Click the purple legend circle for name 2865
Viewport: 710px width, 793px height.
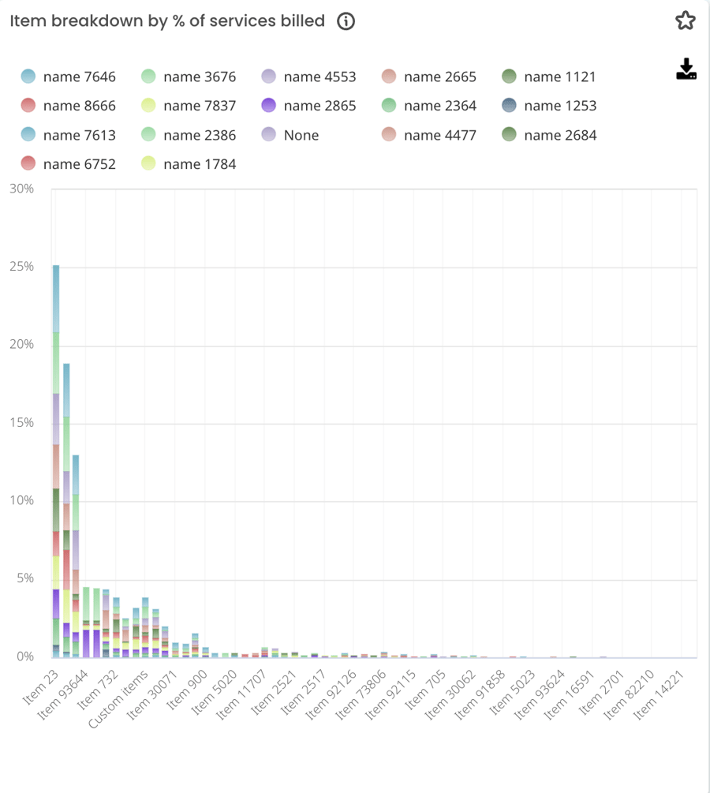pos(269,105)
